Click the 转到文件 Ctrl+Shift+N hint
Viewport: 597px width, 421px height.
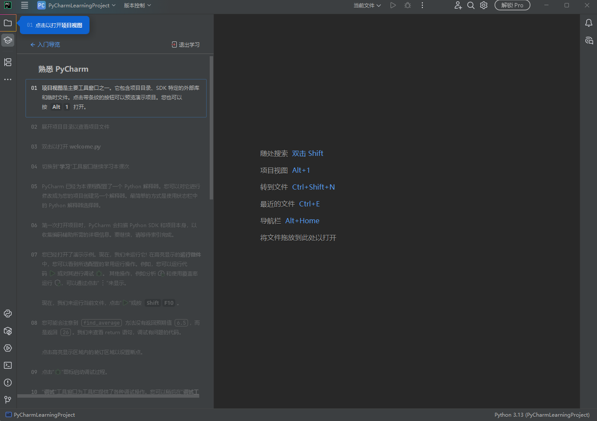[x=297, y=187]
